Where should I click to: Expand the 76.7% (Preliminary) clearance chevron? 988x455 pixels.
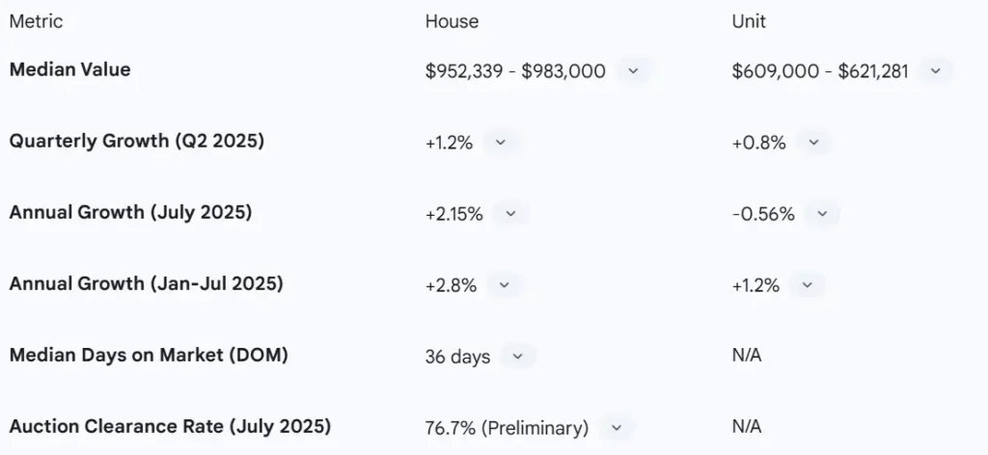coord(616,428)
